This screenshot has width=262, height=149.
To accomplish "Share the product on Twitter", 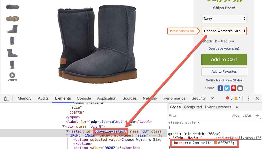I will [227, 88].
